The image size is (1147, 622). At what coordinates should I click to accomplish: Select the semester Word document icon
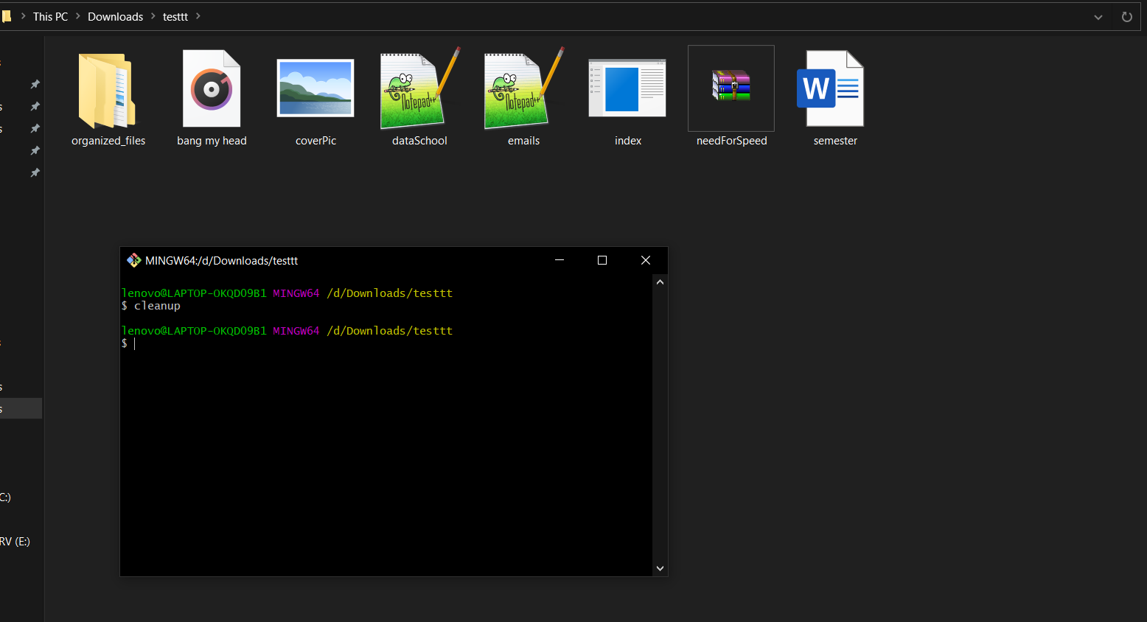(x=831, y=88)
